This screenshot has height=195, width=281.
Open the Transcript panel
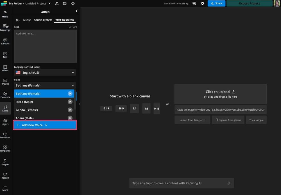click(x=5, y=27)
